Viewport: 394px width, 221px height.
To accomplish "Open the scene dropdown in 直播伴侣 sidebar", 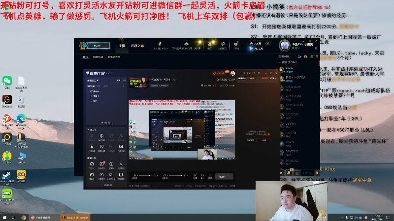I will (x=93, y=81).
